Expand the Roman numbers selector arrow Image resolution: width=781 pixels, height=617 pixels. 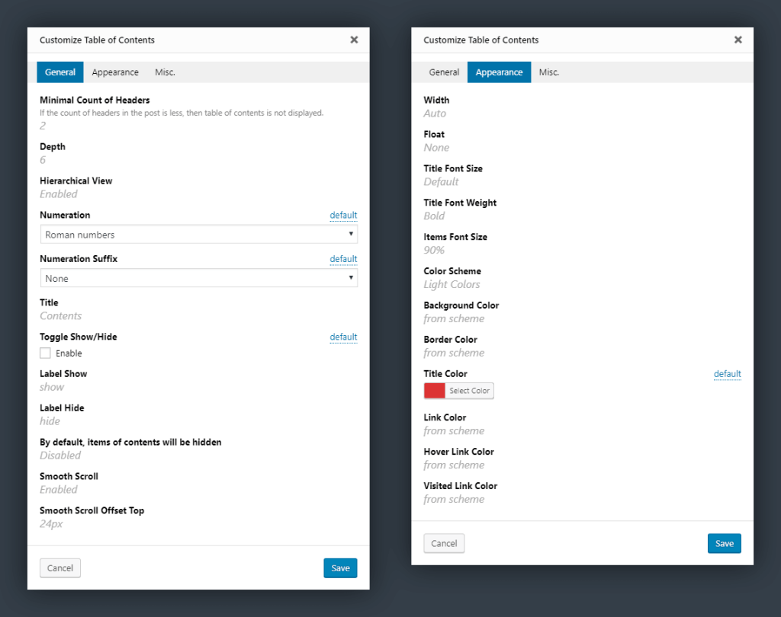tap(352, 234)
